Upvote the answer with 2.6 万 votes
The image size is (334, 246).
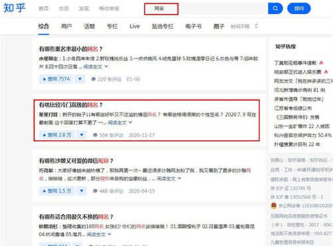[x=57, y=135]
